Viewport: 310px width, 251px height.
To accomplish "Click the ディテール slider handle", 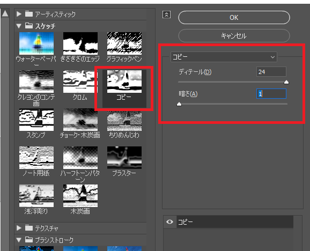I will pos(286,82).
